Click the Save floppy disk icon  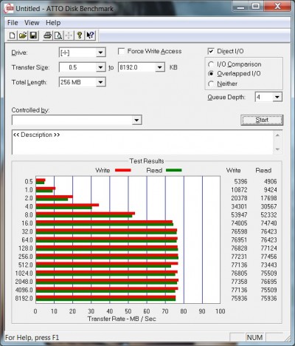(x=33, y=35)
